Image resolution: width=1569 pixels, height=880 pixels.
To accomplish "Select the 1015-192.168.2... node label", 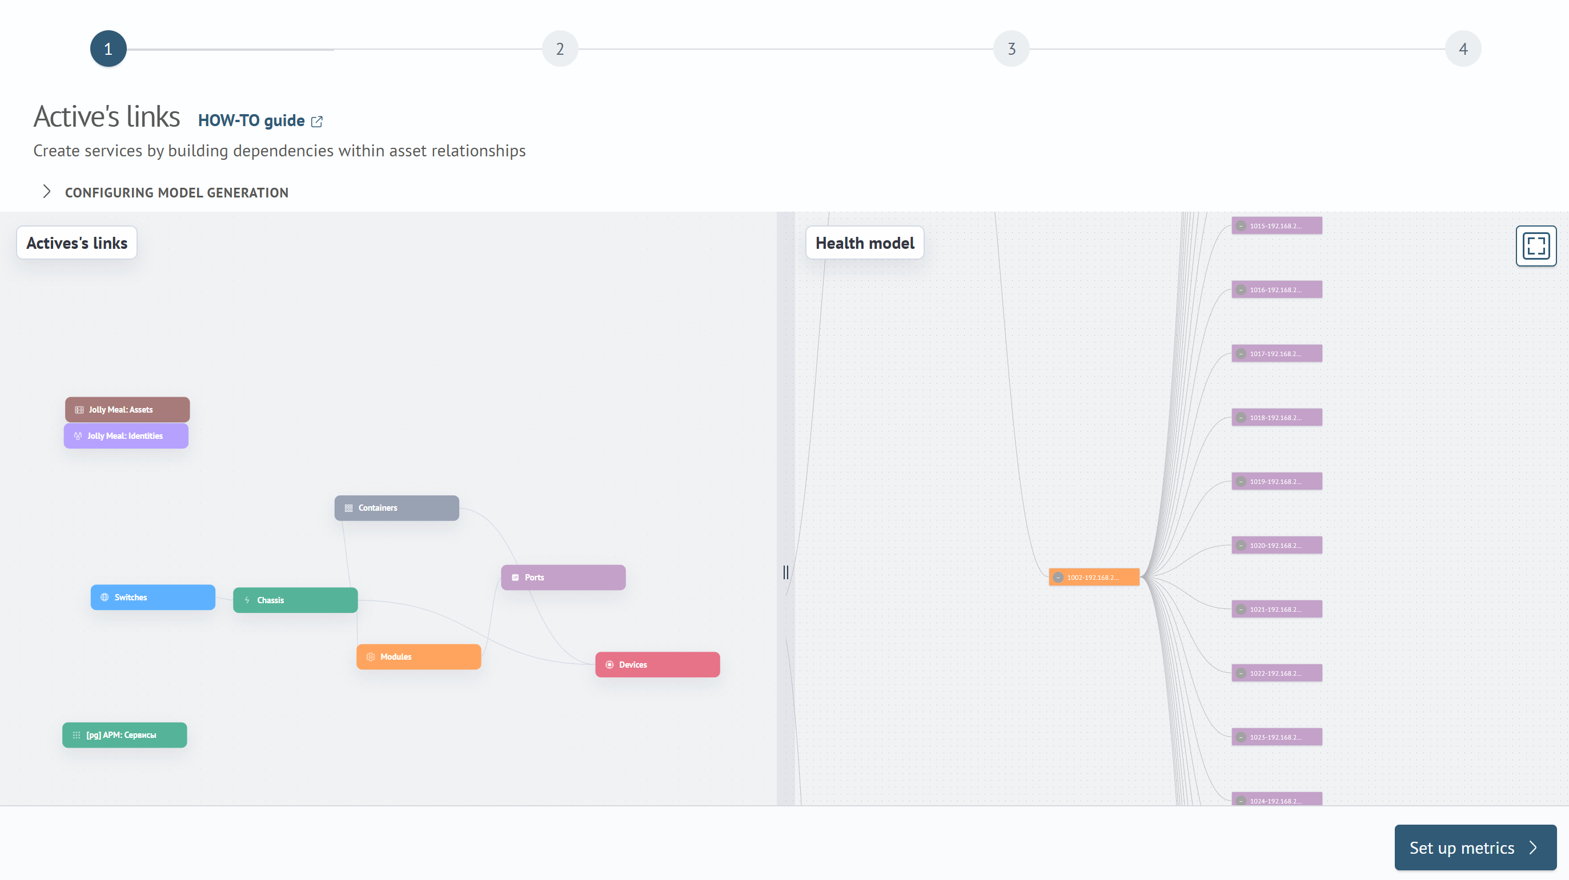I will pos(1275,226).
